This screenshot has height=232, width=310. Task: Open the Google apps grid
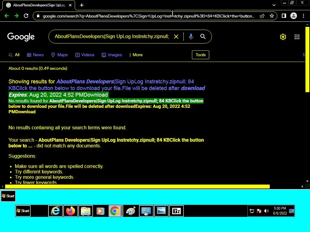click(297, 37)
